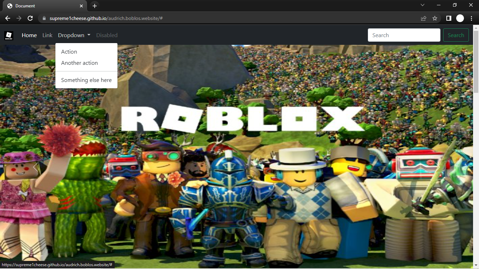Restore down the browser window
Viewport: 479px width, 269px height.
tap(455, 5)
